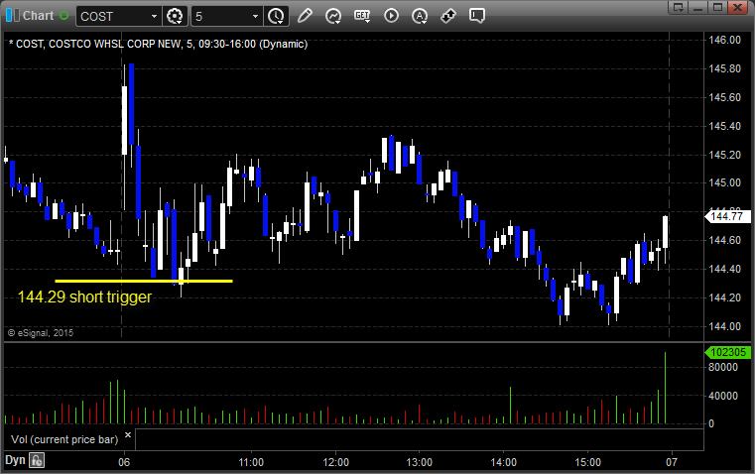Click the 144.00 price axis label

(724, 326)
